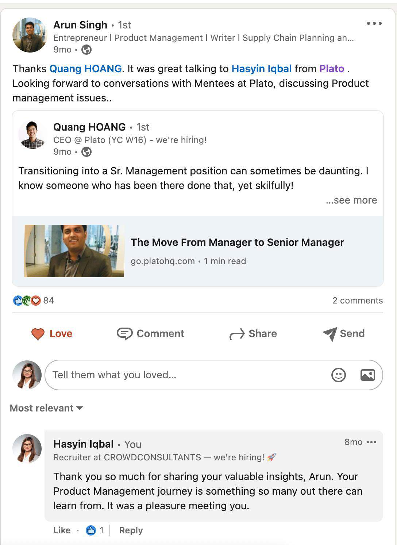397x545 pixels.
Task: Open the Most relevant sort dropdown
Action: click(46, 408)
